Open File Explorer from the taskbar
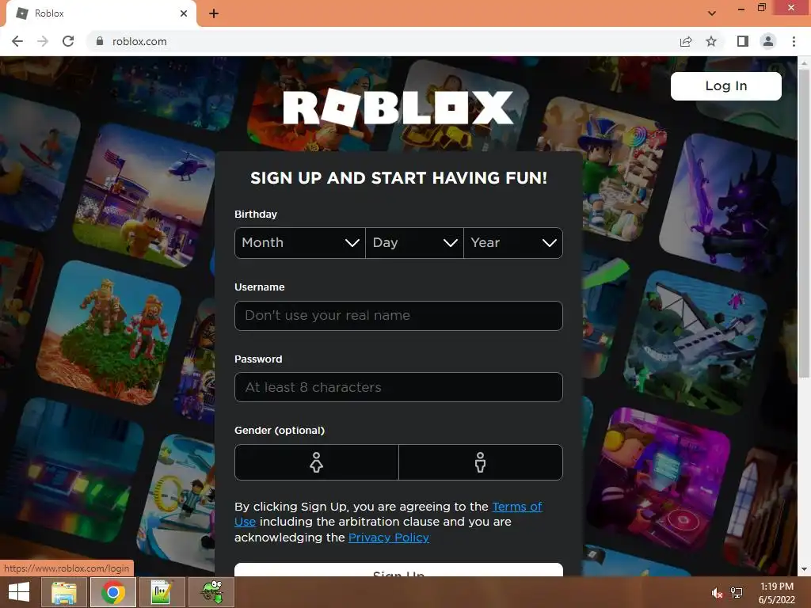The image size is (811, 608). tap(63, 592)
